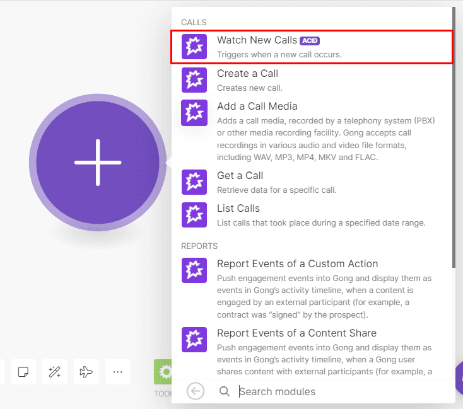463x409 pixels.
Task: Click the Gong icon beside Report Events of a Content Share
Action: pyautogui.click(x=194, y=339)
